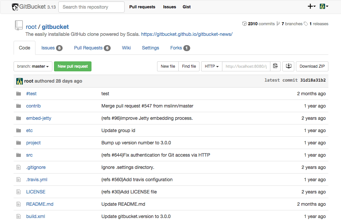The image size is (341, 220).
Task: Click the GitBucket logo icon
Action: 15,7
